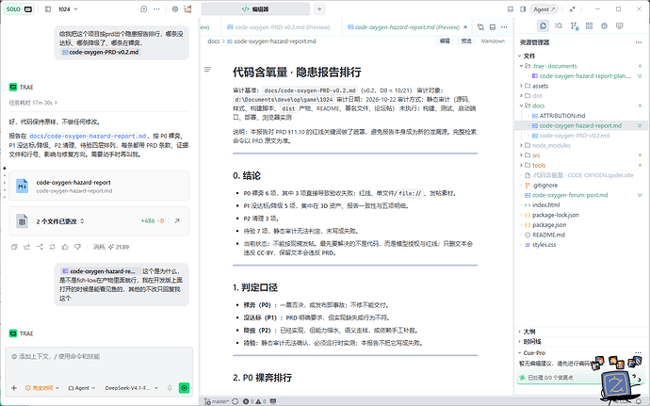Open code-oxygen-PRD-v0.2.md in file tree
650x406 pixels.
coord(574,136)
